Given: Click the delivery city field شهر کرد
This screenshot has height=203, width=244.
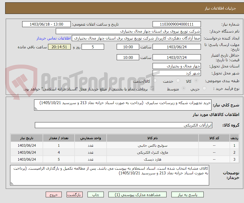Looking at the screenshot, I should (x=177, y=73).
